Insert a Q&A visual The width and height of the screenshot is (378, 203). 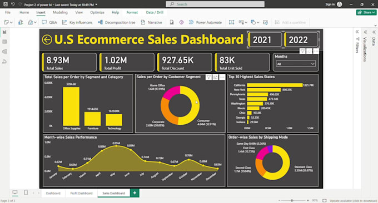pyautogui.click(x=49, y=22)
